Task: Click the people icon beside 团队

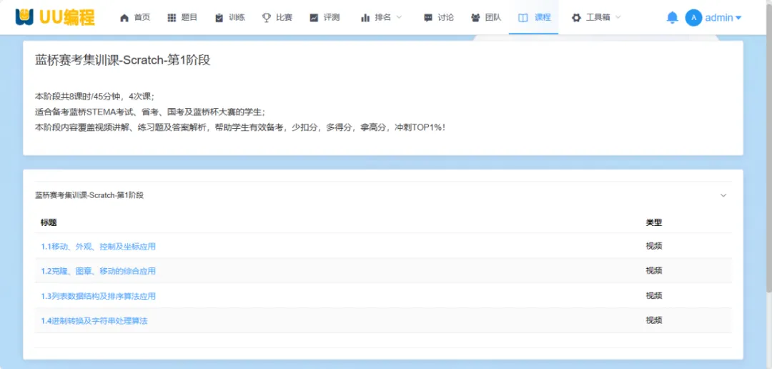Action: pos(475,18)
